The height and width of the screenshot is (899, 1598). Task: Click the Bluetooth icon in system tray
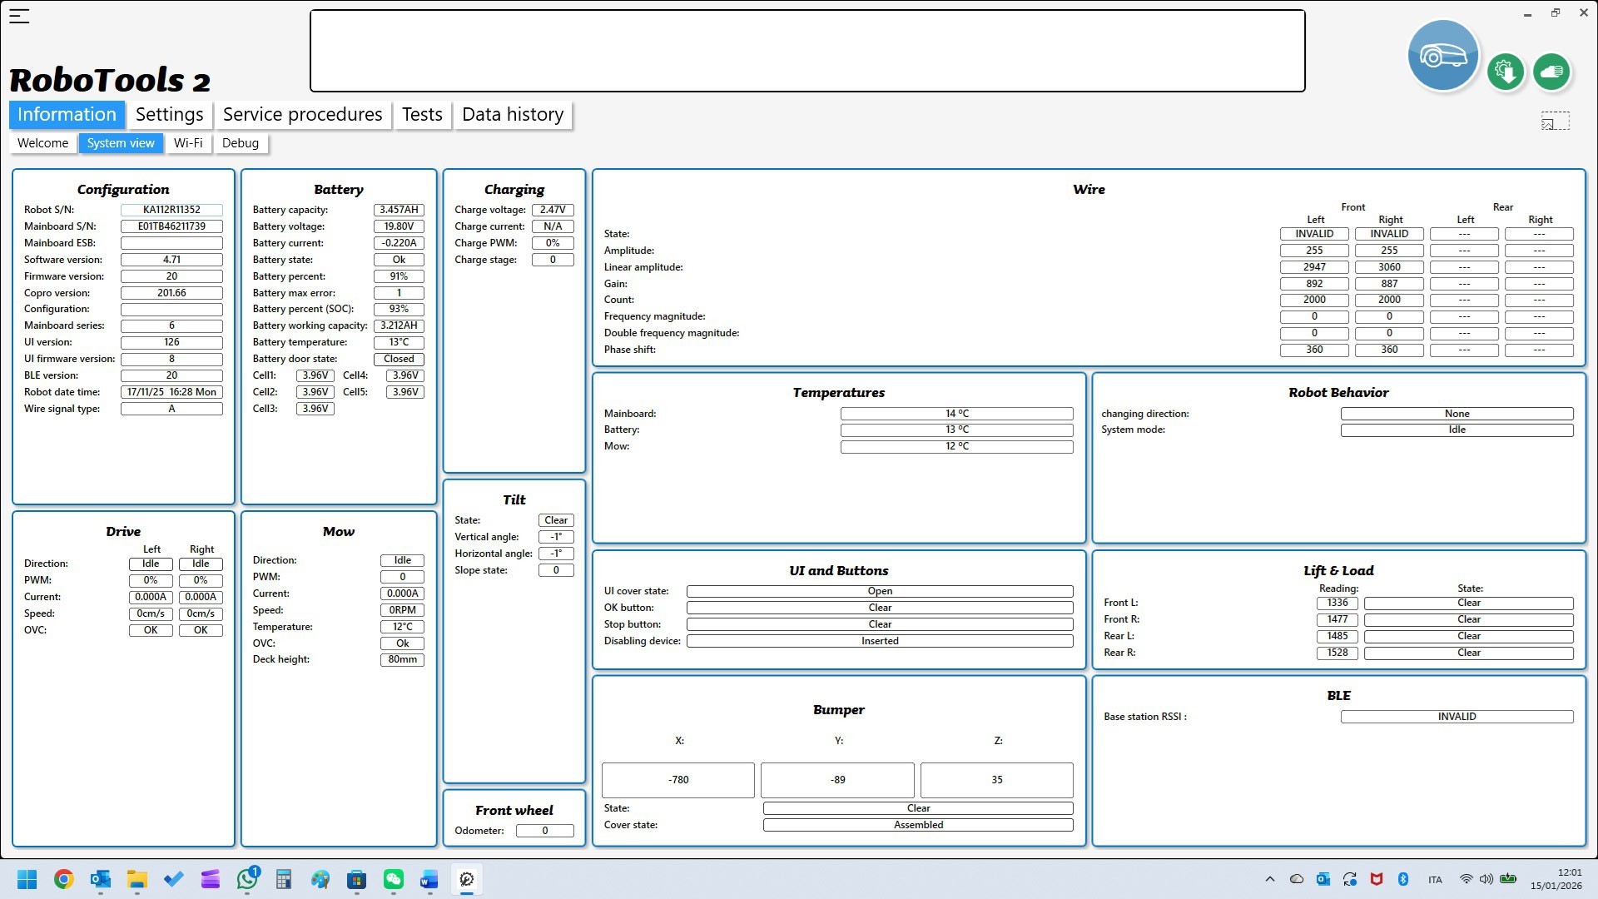click(1402, 879)
